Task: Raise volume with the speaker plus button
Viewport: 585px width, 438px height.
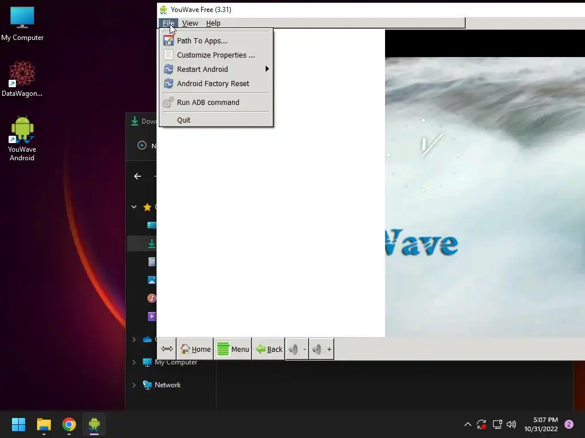Action: pos(322,349)
